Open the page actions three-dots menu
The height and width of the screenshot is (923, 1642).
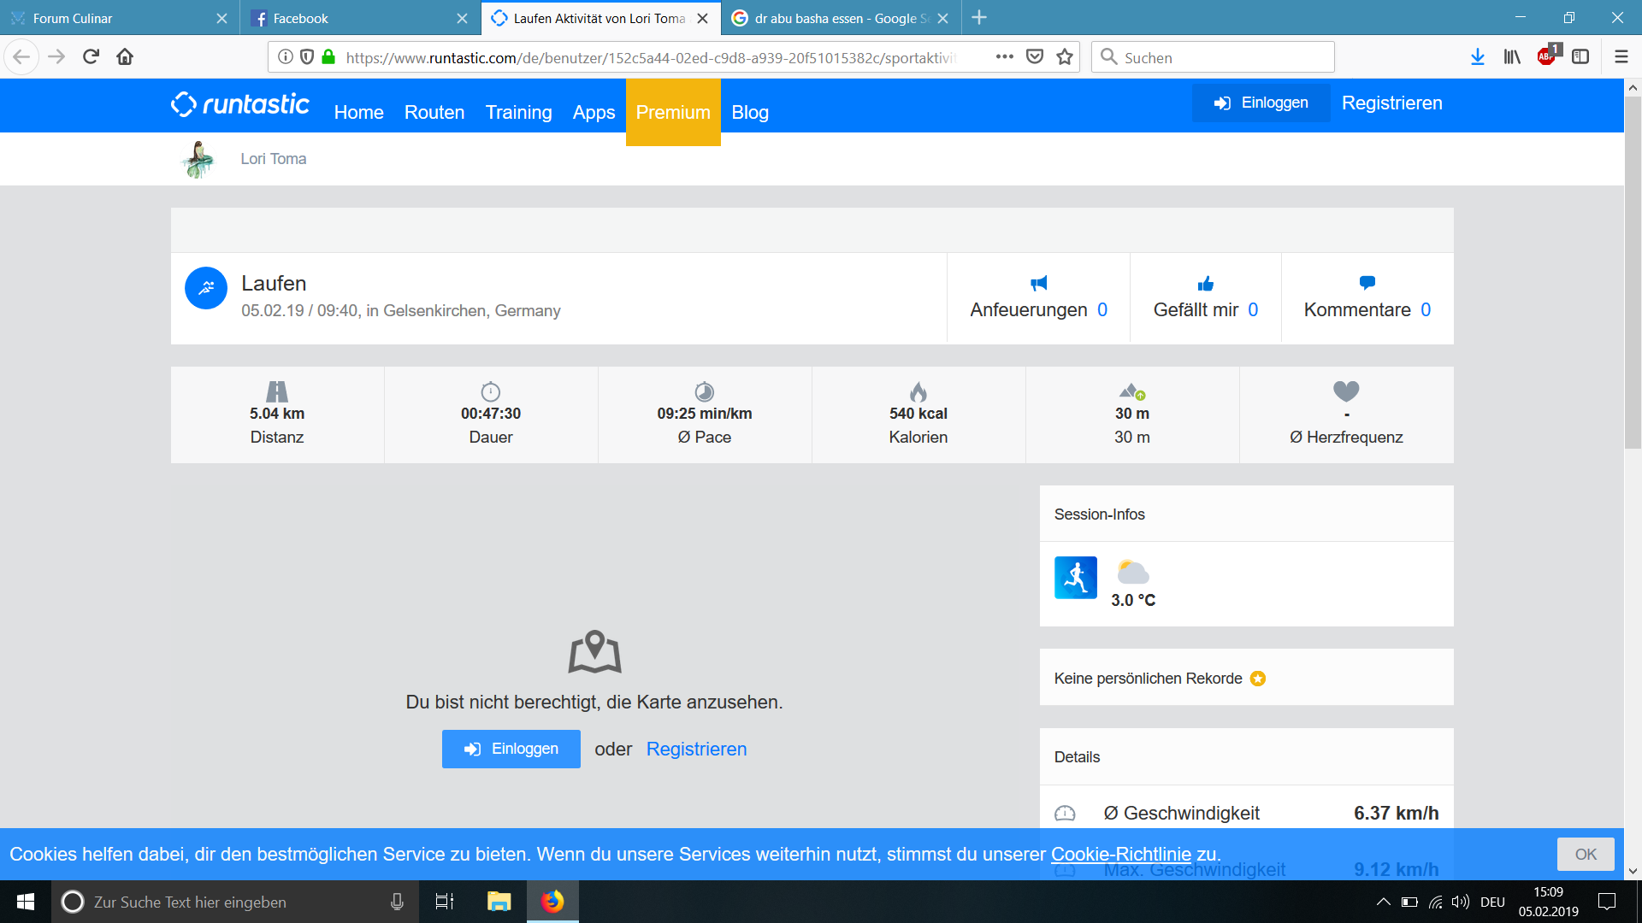(x=1005, y=57)
